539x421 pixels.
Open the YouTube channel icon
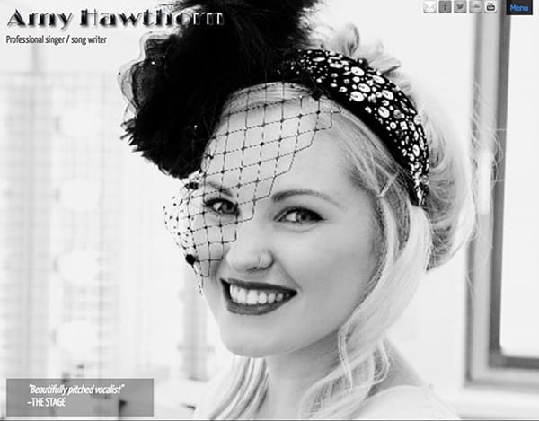point(490,7)
